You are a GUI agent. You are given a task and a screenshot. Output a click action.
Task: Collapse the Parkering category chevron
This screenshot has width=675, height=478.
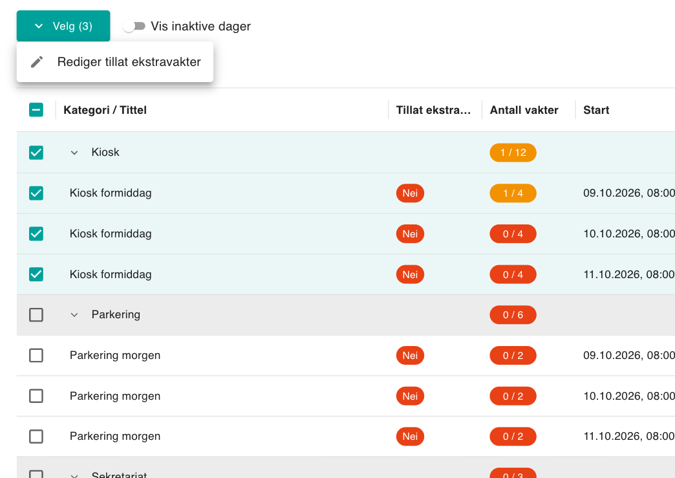point(74,315)
